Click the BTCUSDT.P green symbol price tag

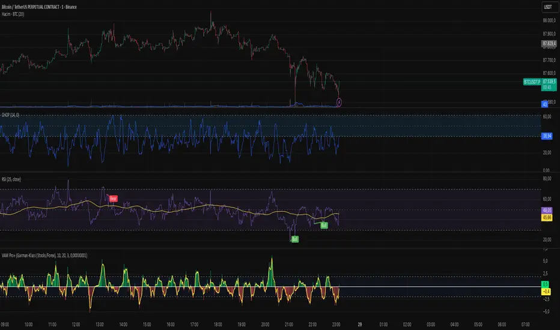coord(532,82)
